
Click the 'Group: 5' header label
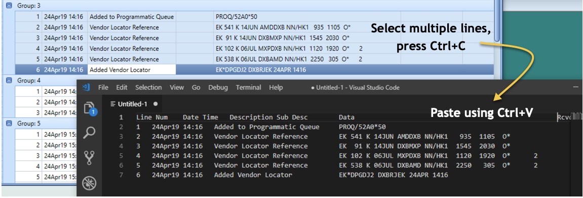[x=29, y=124]
